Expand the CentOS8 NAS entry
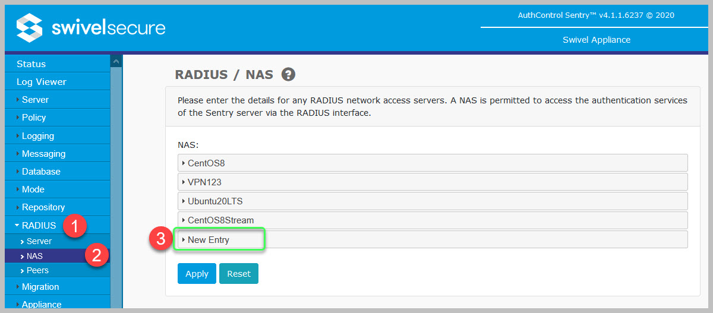 pyautogui.click(x=206, y=163)
